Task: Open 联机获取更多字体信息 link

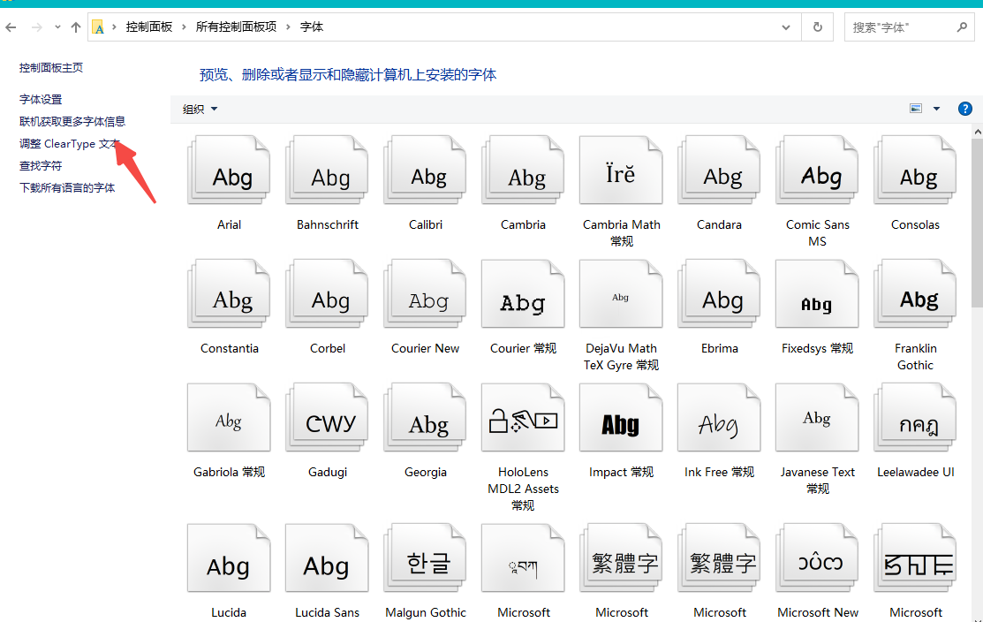Action: click(x=72, y=122)
